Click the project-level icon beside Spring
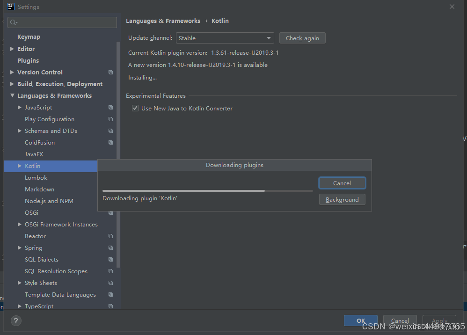The image size is (467, 335). coord(110,248)
